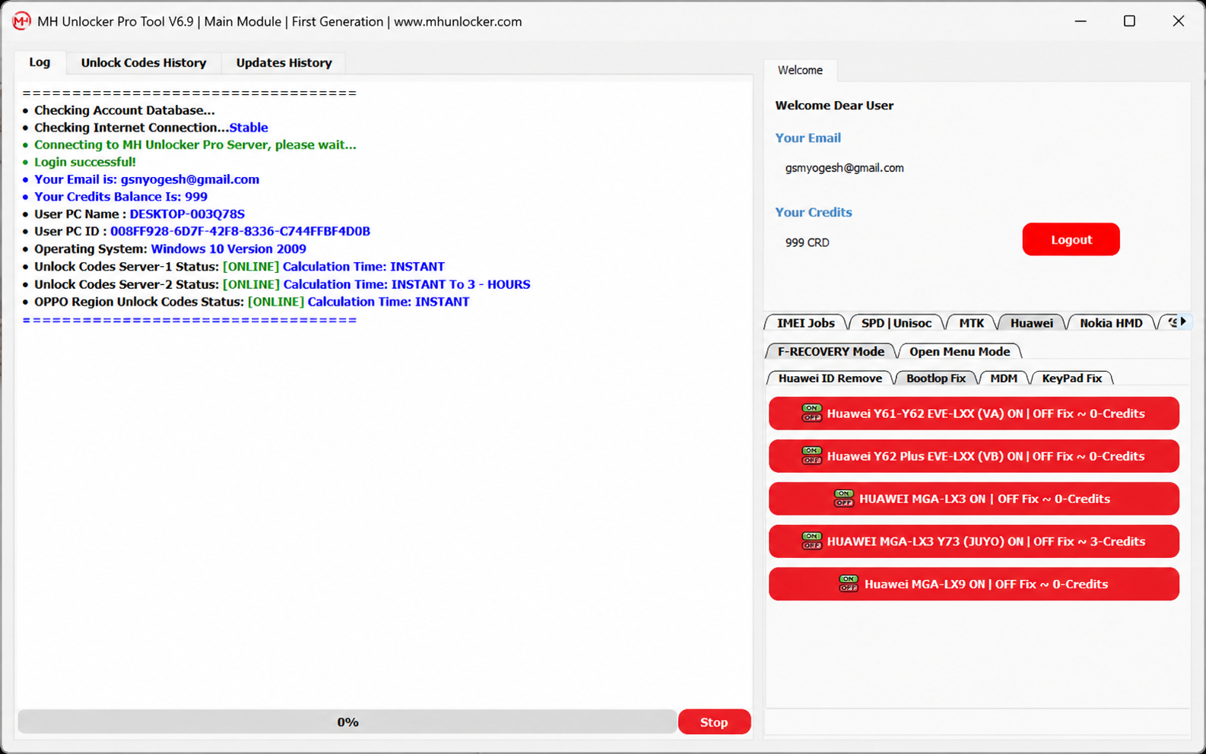The image size is (1206, 754).
Task: Open the Huawei ID Remove tab
Action: pyautogui.click(x=830, y=378)
